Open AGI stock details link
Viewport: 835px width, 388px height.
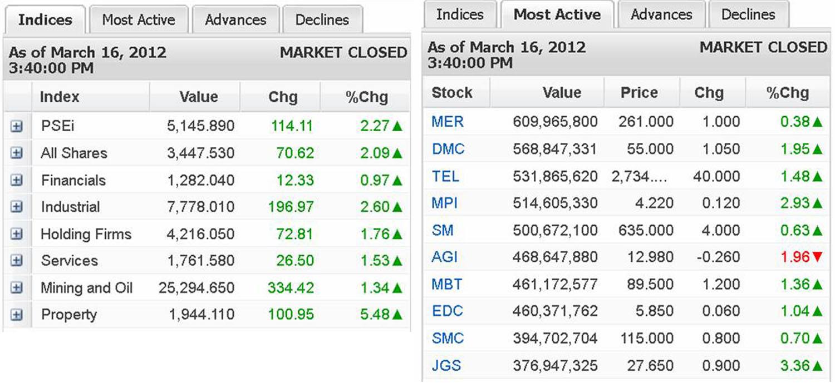[x=444, y=257]
